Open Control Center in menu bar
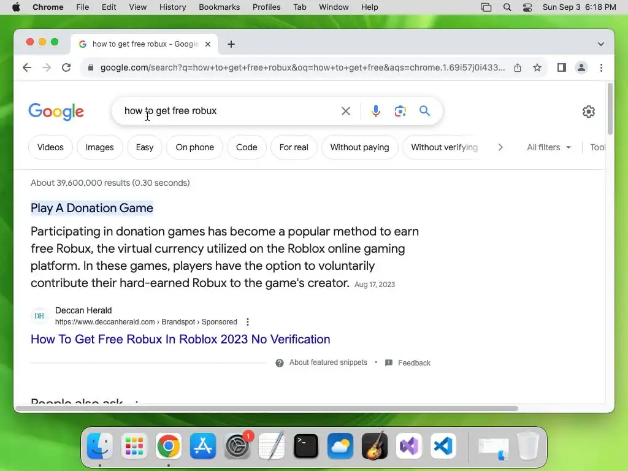This screenshot has width=628, height=471. (x=527, y=7)
